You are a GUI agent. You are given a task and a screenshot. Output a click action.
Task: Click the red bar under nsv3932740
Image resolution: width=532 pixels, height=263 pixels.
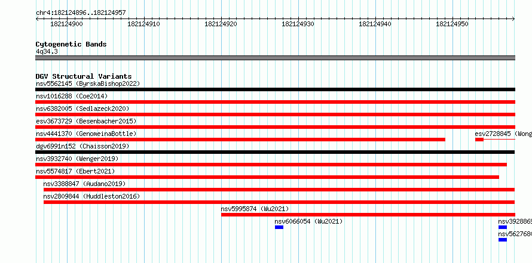(271, 165)
